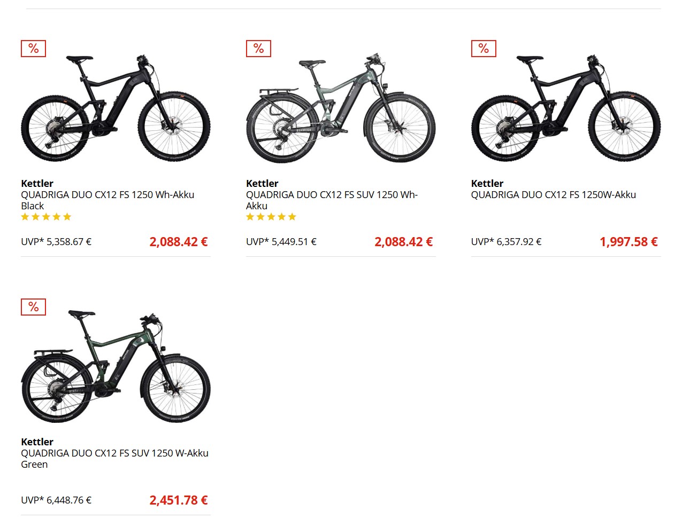Click the Kettler brand label of the 1250W-Akku bike

tap(487, 183)
